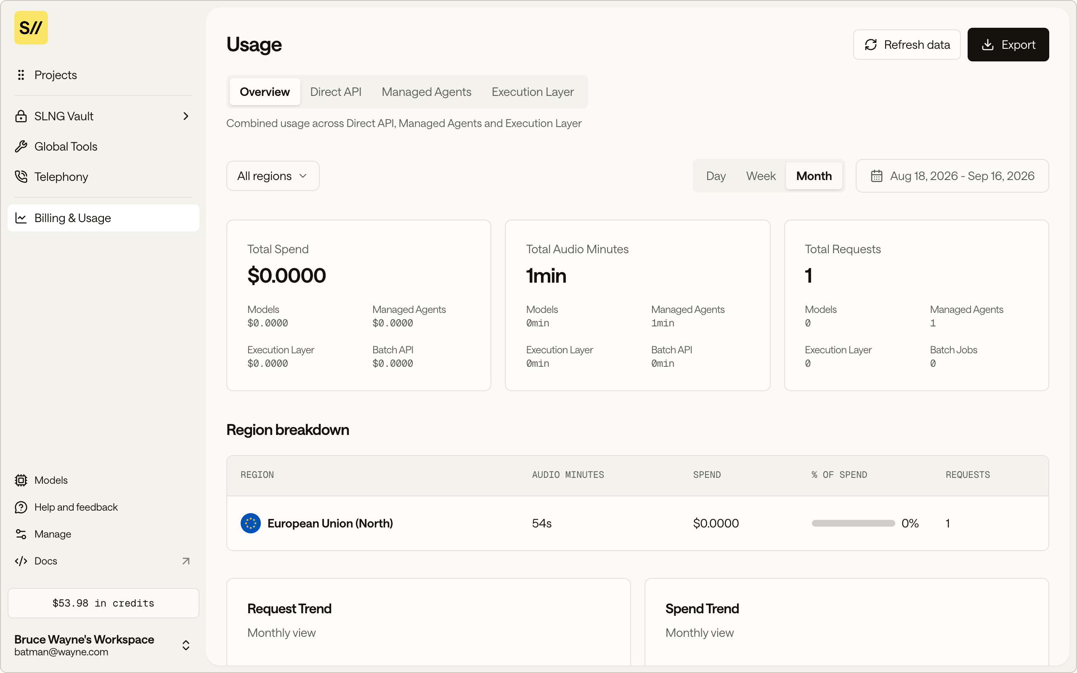
Task: Switch to the Direct API tab
Action: coord(336,92)
